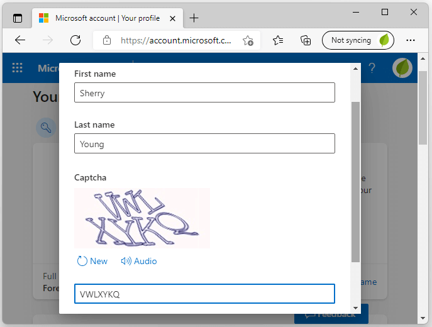The width and height of the screenshot is (432, 327).
Task: Click the account avatar in header
Action: pyautogui.click(x=402, y=68)
